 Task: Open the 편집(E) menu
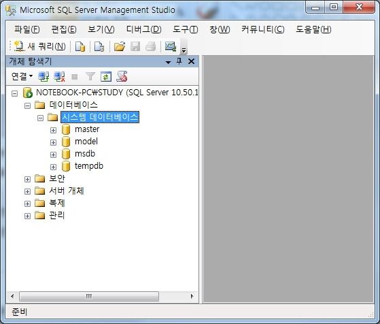[x=64, y=29]
